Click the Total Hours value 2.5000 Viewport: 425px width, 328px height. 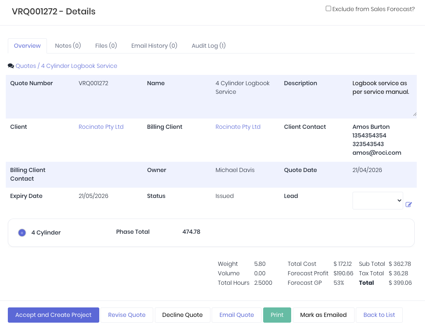coord(263,283)
